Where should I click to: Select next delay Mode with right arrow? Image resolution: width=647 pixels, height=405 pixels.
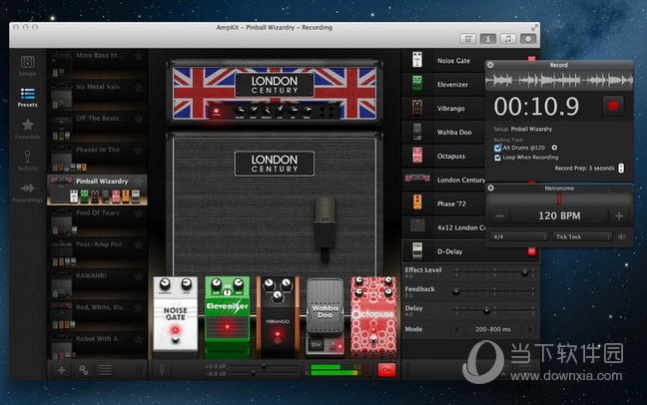[x=529, y=329]
